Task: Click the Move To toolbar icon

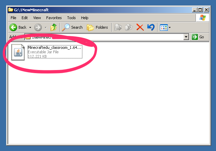Action: [x=118, y=27]
